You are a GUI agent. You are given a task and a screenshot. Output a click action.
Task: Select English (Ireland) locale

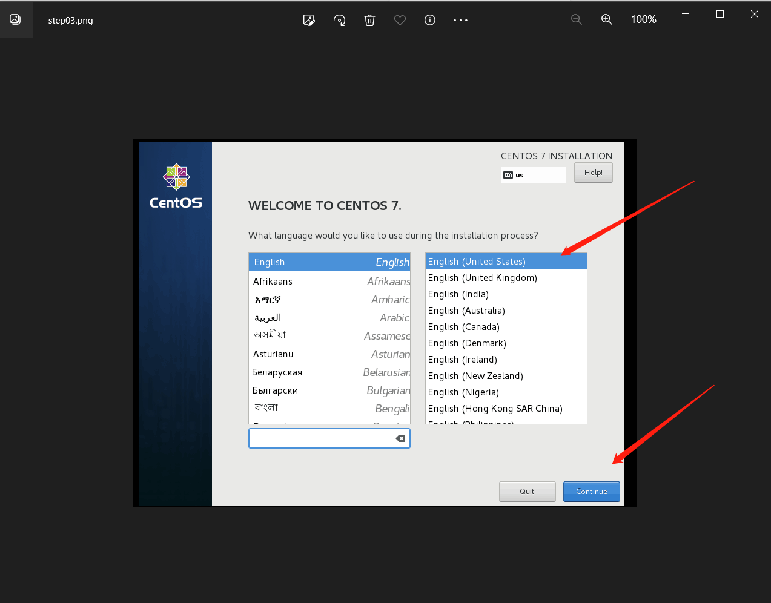pyautogui.click(x=506, y=360)
